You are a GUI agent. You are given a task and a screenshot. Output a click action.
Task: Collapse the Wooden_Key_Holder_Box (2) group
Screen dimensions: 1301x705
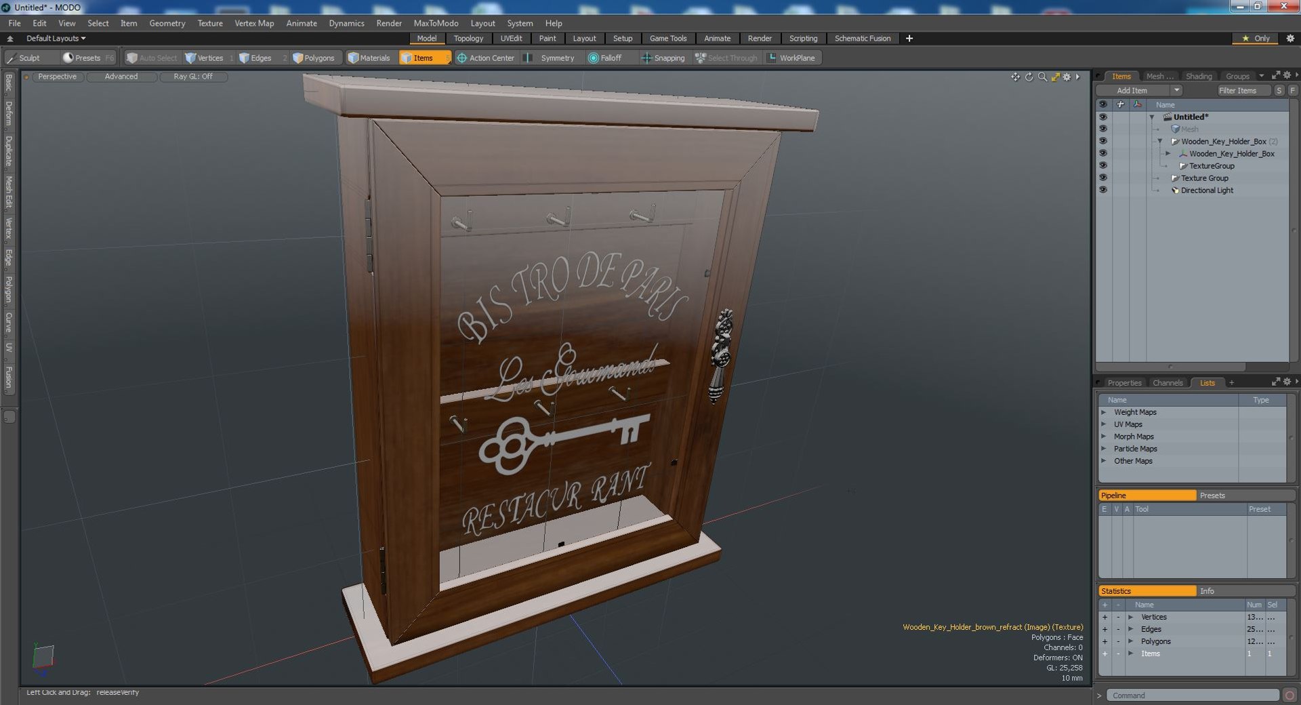pos(1160,142)
